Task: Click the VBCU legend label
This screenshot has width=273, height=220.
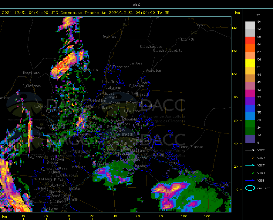Action: tap(261, 173)
